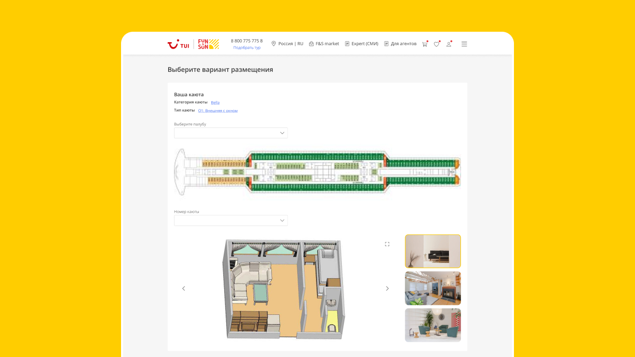Open the hamburger menu
The height and width of the screenshot is (357, 635).
464,44
